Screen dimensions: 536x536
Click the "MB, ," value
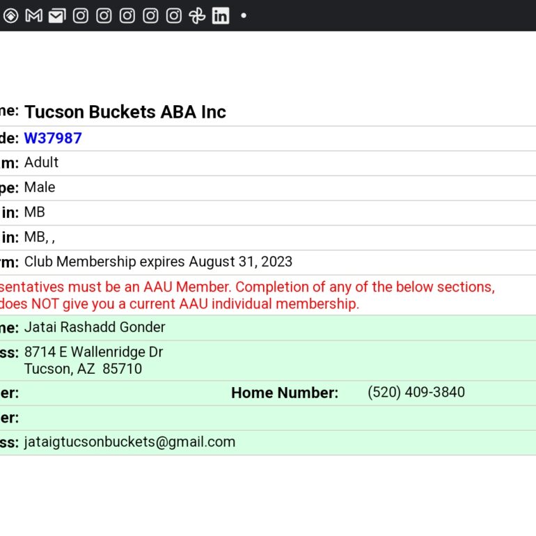(40, 237)
